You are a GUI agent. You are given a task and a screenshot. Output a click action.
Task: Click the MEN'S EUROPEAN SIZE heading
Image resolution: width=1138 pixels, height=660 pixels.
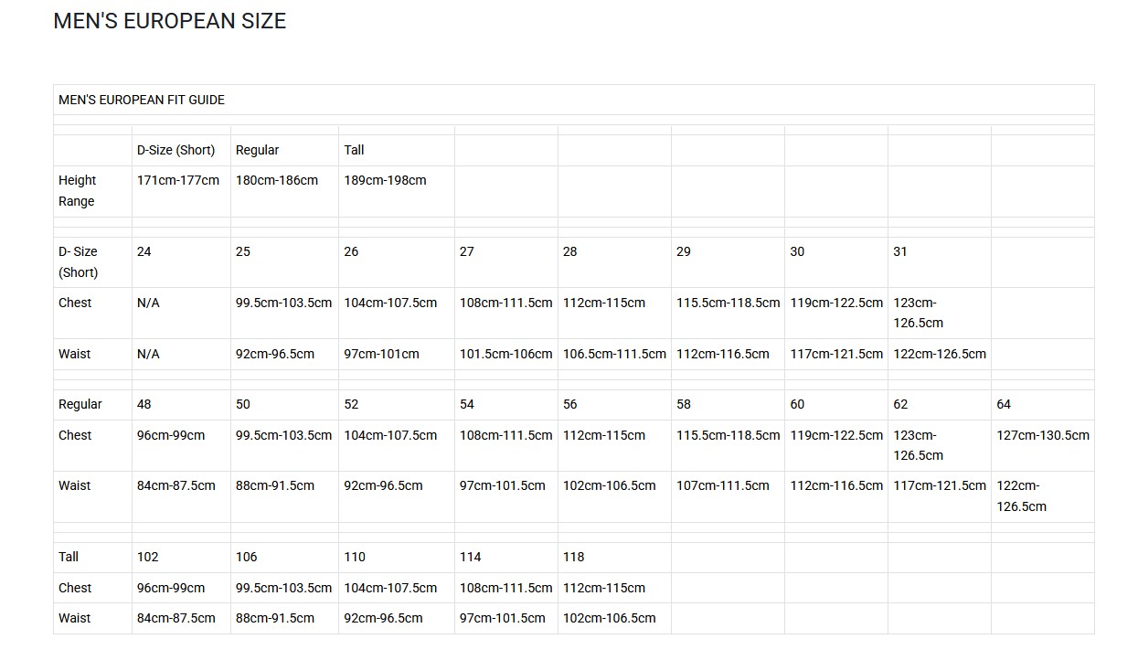coord(169,21)
